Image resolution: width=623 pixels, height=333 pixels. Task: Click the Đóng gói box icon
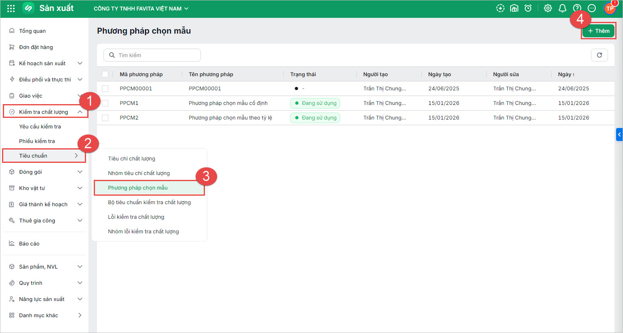[12, 172]
